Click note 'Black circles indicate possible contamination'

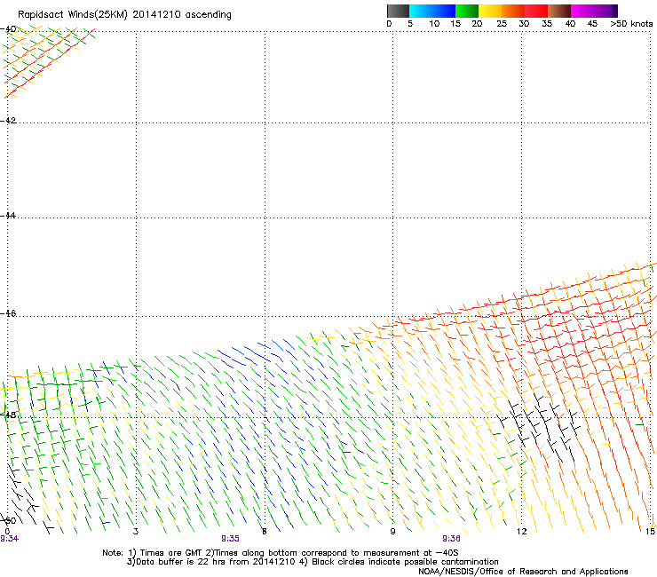405,562
